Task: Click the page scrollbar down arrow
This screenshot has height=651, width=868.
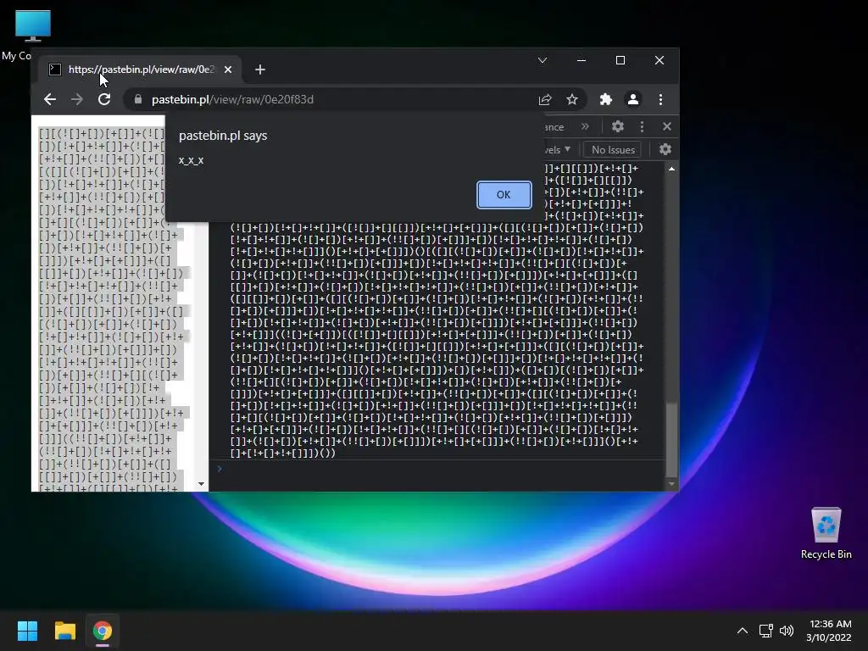Action: click(x=201, y=484)
